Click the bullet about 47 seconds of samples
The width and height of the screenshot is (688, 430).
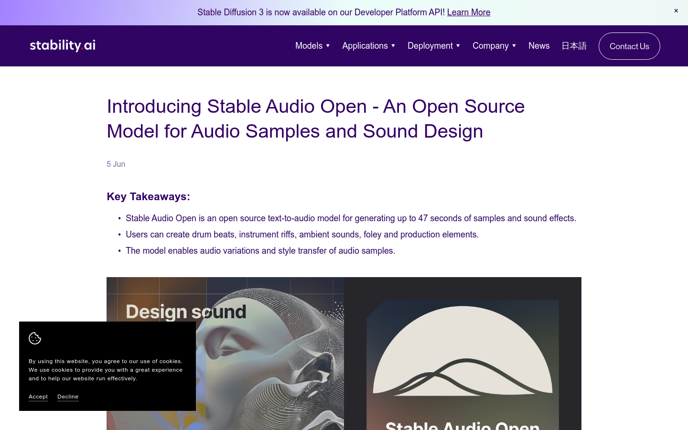351,218
